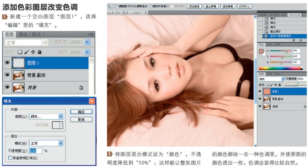The width and height of the screenshot is (308, 168).
Task: Toggle eye icon of 背景 in right Layers panel
Action: (x=260, y=106)
